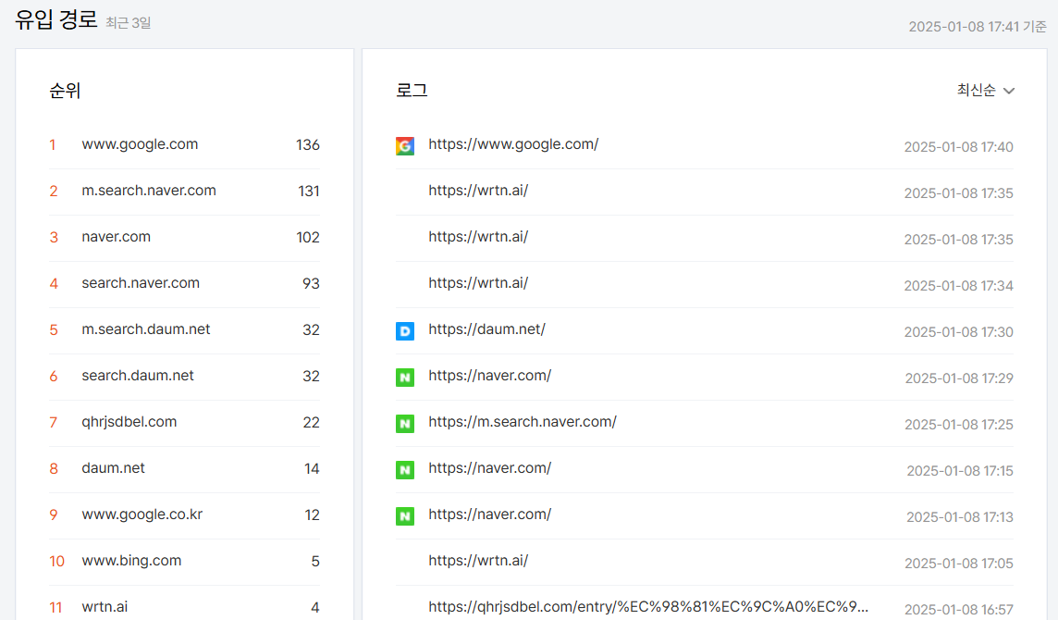This screenshot has width=1058, height=620.
Task: Select rank 8 daum.net row
Action: (184, 469)
